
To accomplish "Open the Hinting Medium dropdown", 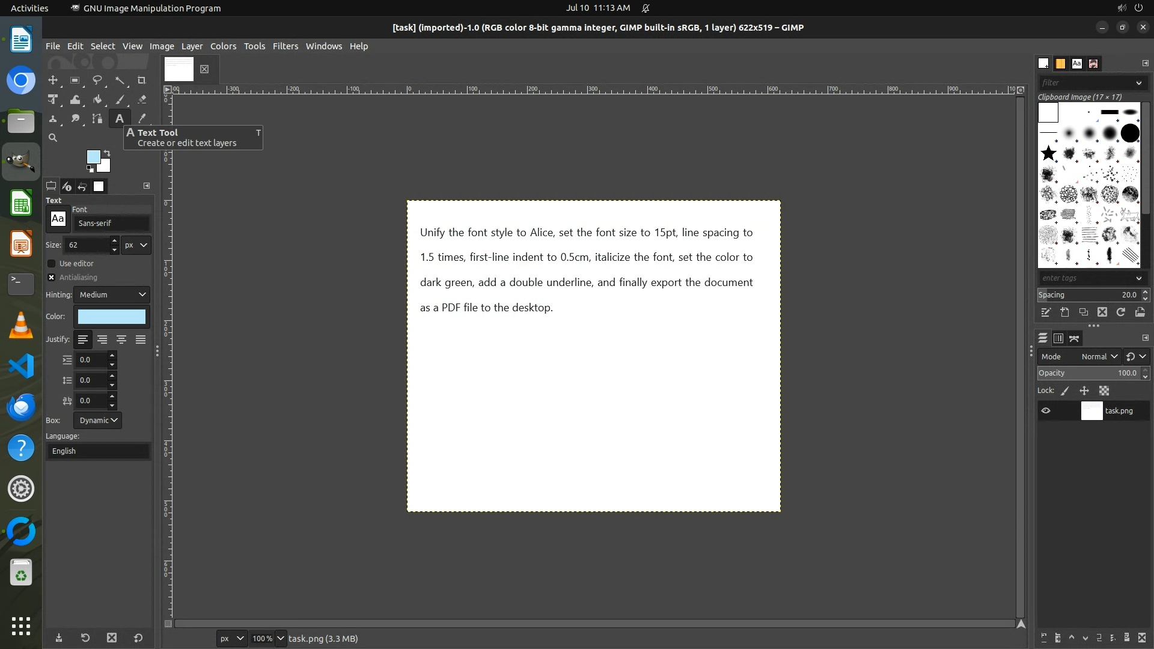I will tap(112, 294).
